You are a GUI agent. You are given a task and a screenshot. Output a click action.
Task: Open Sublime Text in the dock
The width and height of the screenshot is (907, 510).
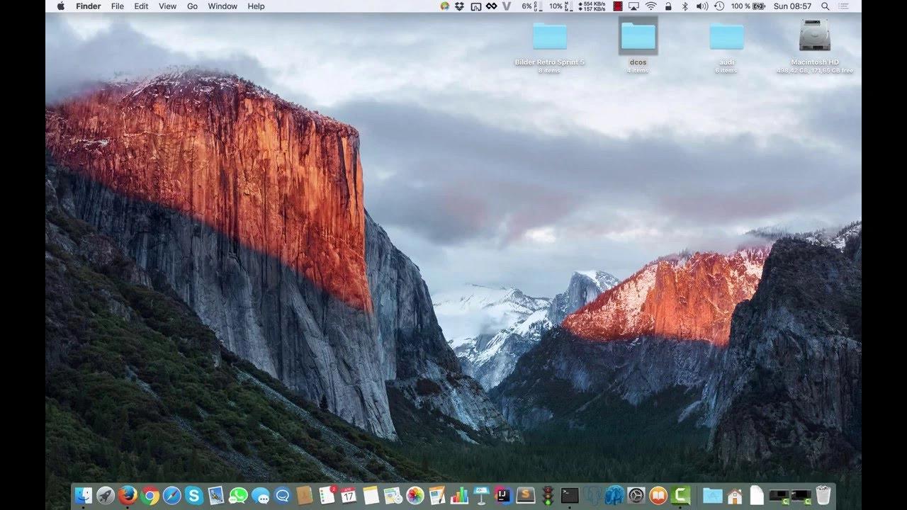click(x=526, y=495)
